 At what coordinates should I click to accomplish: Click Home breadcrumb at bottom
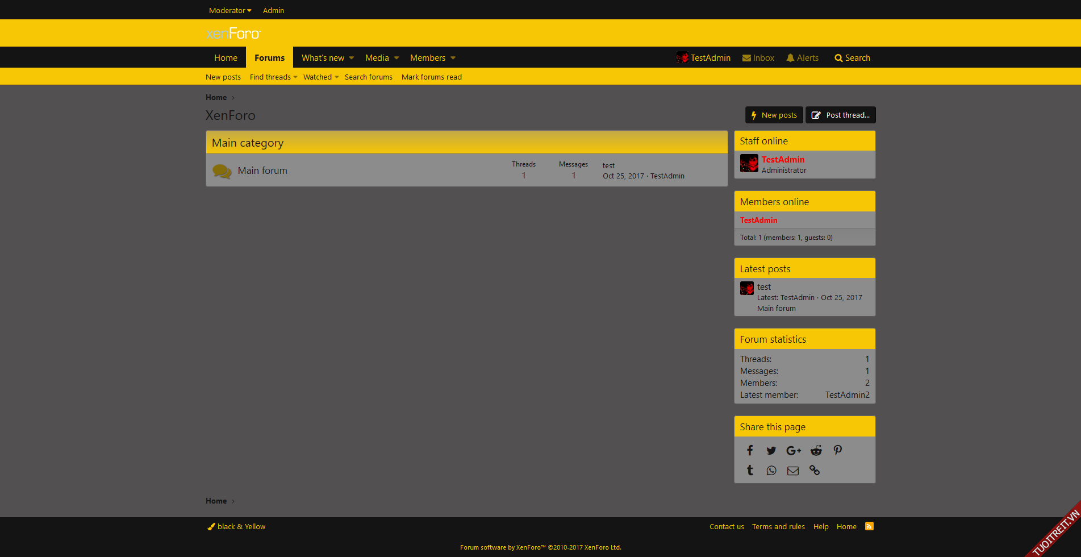tap(216, 501)
